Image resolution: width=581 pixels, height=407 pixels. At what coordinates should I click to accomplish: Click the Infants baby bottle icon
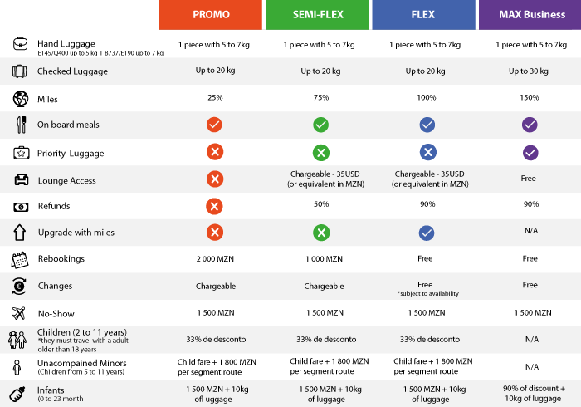[19, 394]
